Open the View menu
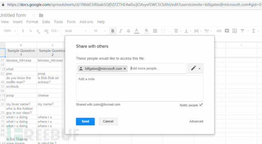Viewport: 262px width, 144px height. click(x=5, y=22)
